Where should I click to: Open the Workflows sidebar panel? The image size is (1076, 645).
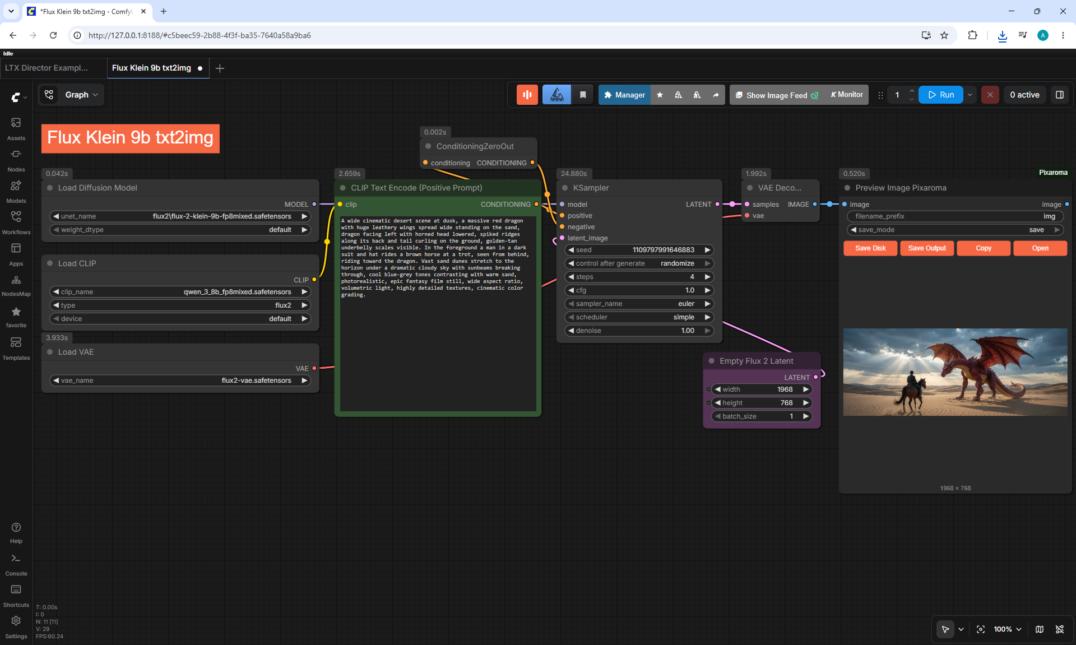(16, 222)
